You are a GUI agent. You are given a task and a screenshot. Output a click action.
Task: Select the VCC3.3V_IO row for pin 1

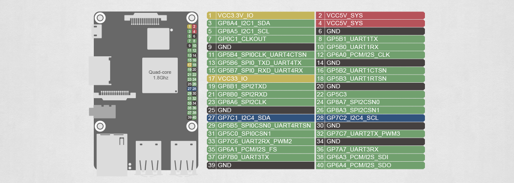pos(261,15)
